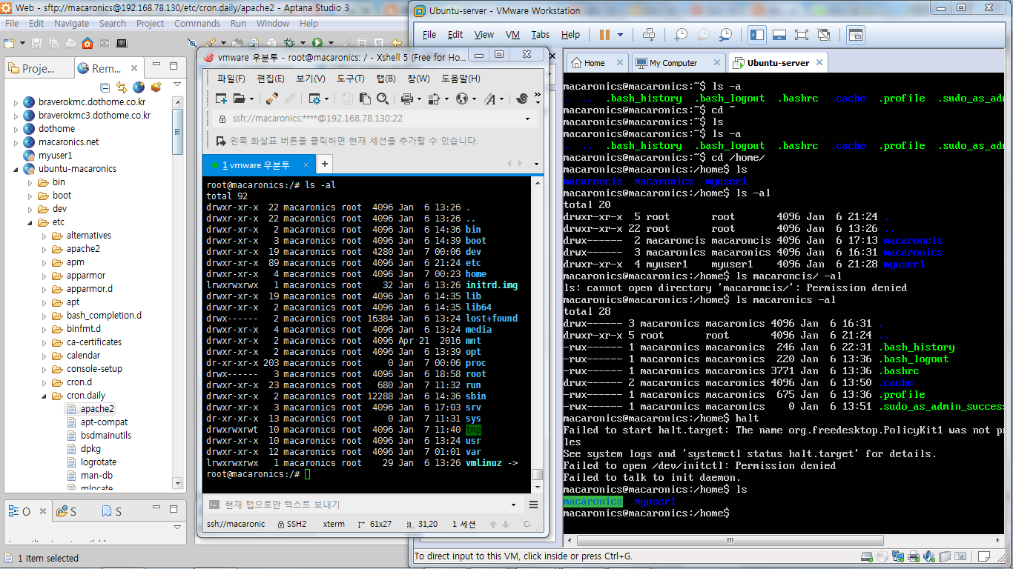Viewport: 1013px width, 569px height.
Task: Open dropdown next to Xshell Open Session folder
Action: [251, 99]
